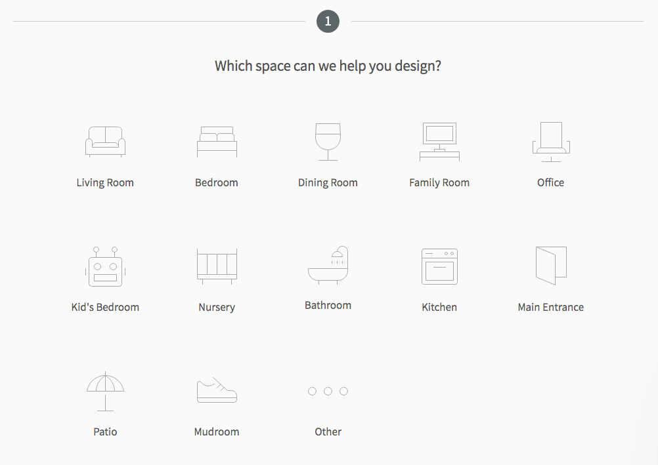This screenshot has width=658, height=465.
Task: Select the Kid's Bedroom robot icon
Action: coord(105,267)
